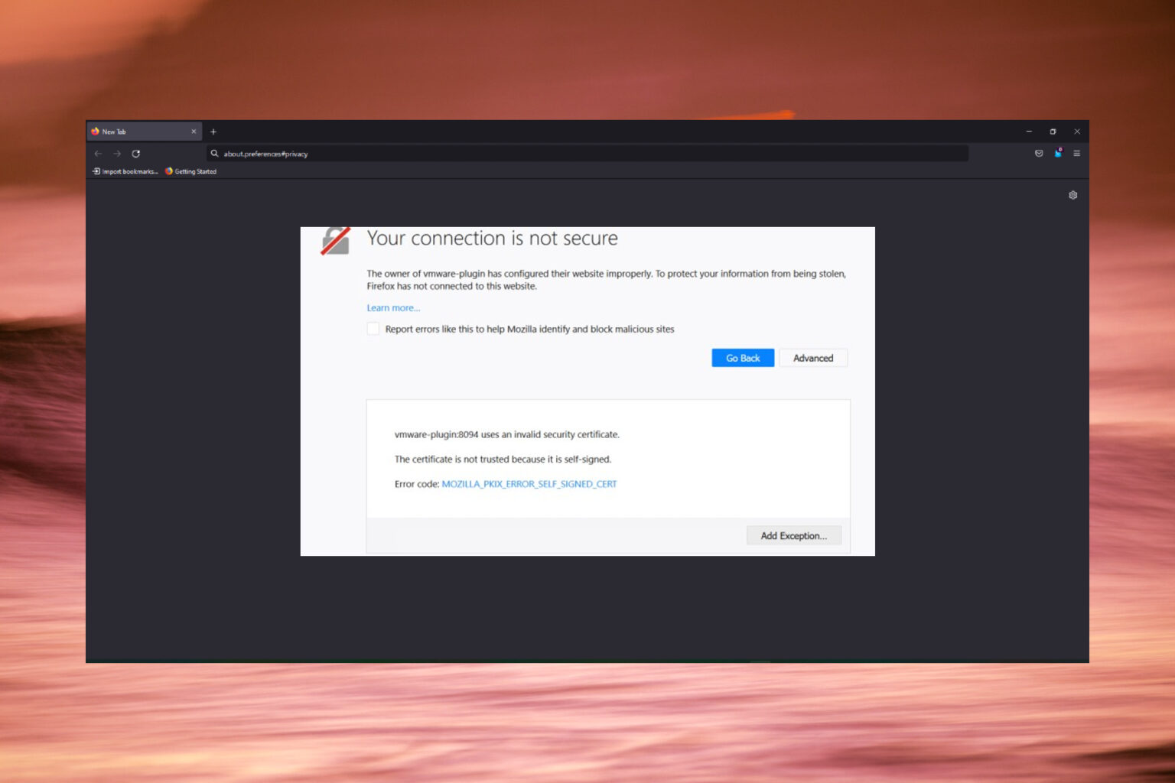The width and height of the screenshot is (1175, 783).
Task: Click the Go Back button
Action: (x=742, y=357)
